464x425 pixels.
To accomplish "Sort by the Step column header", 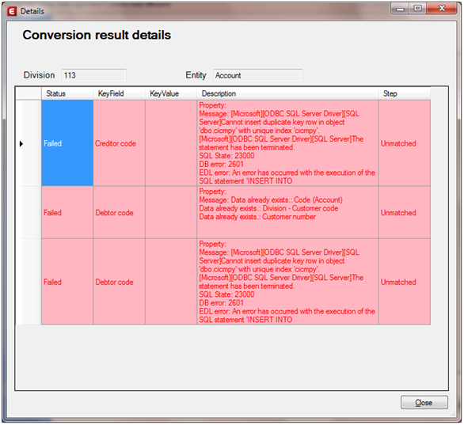I will [x=405, y=93].
